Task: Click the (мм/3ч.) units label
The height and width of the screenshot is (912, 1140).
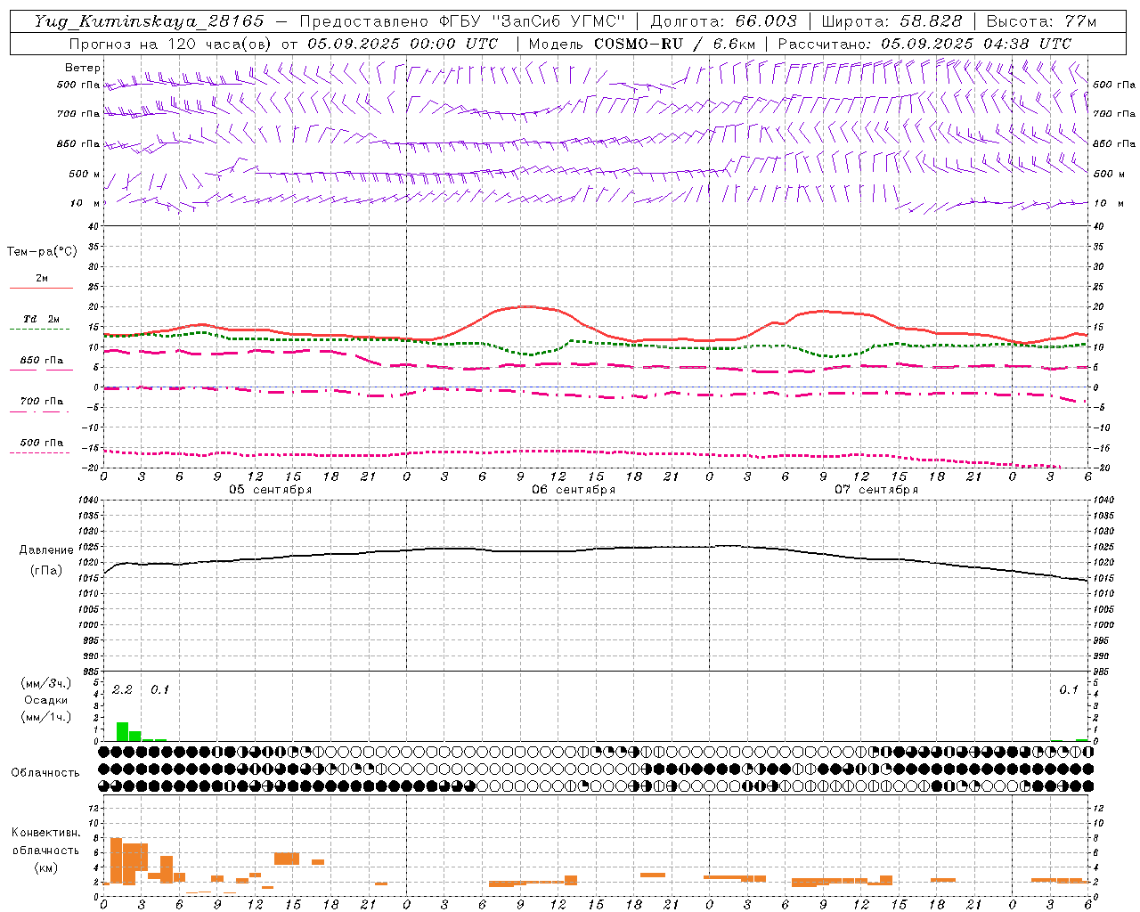Action: click(x=45, y=683)
